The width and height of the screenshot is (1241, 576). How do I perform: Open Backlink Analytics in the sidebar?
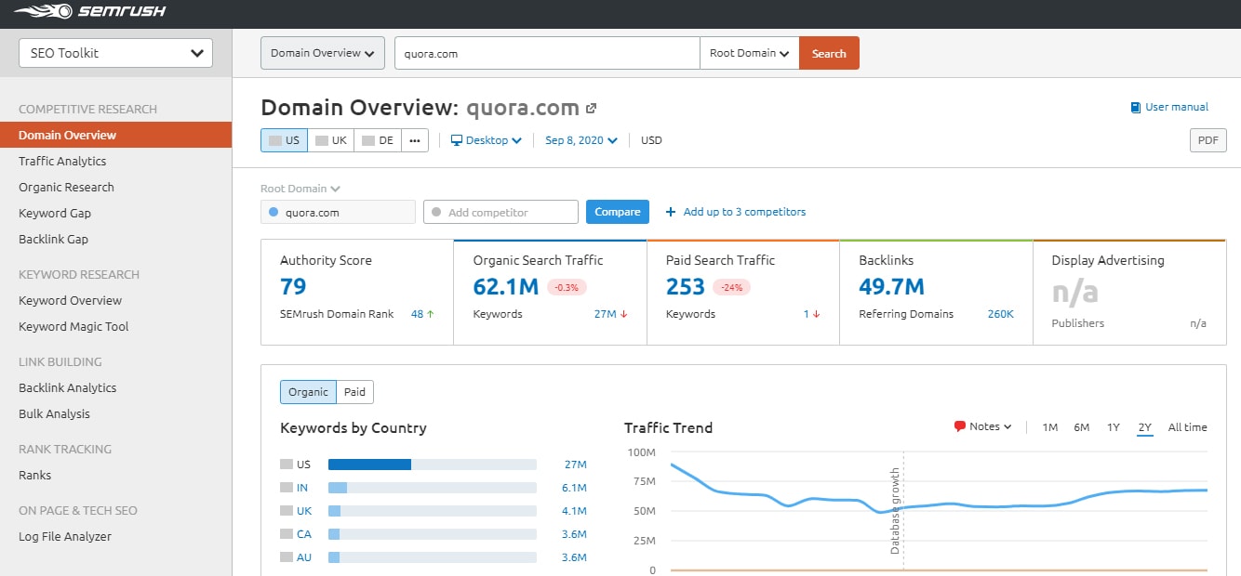(x=67, y=387)
